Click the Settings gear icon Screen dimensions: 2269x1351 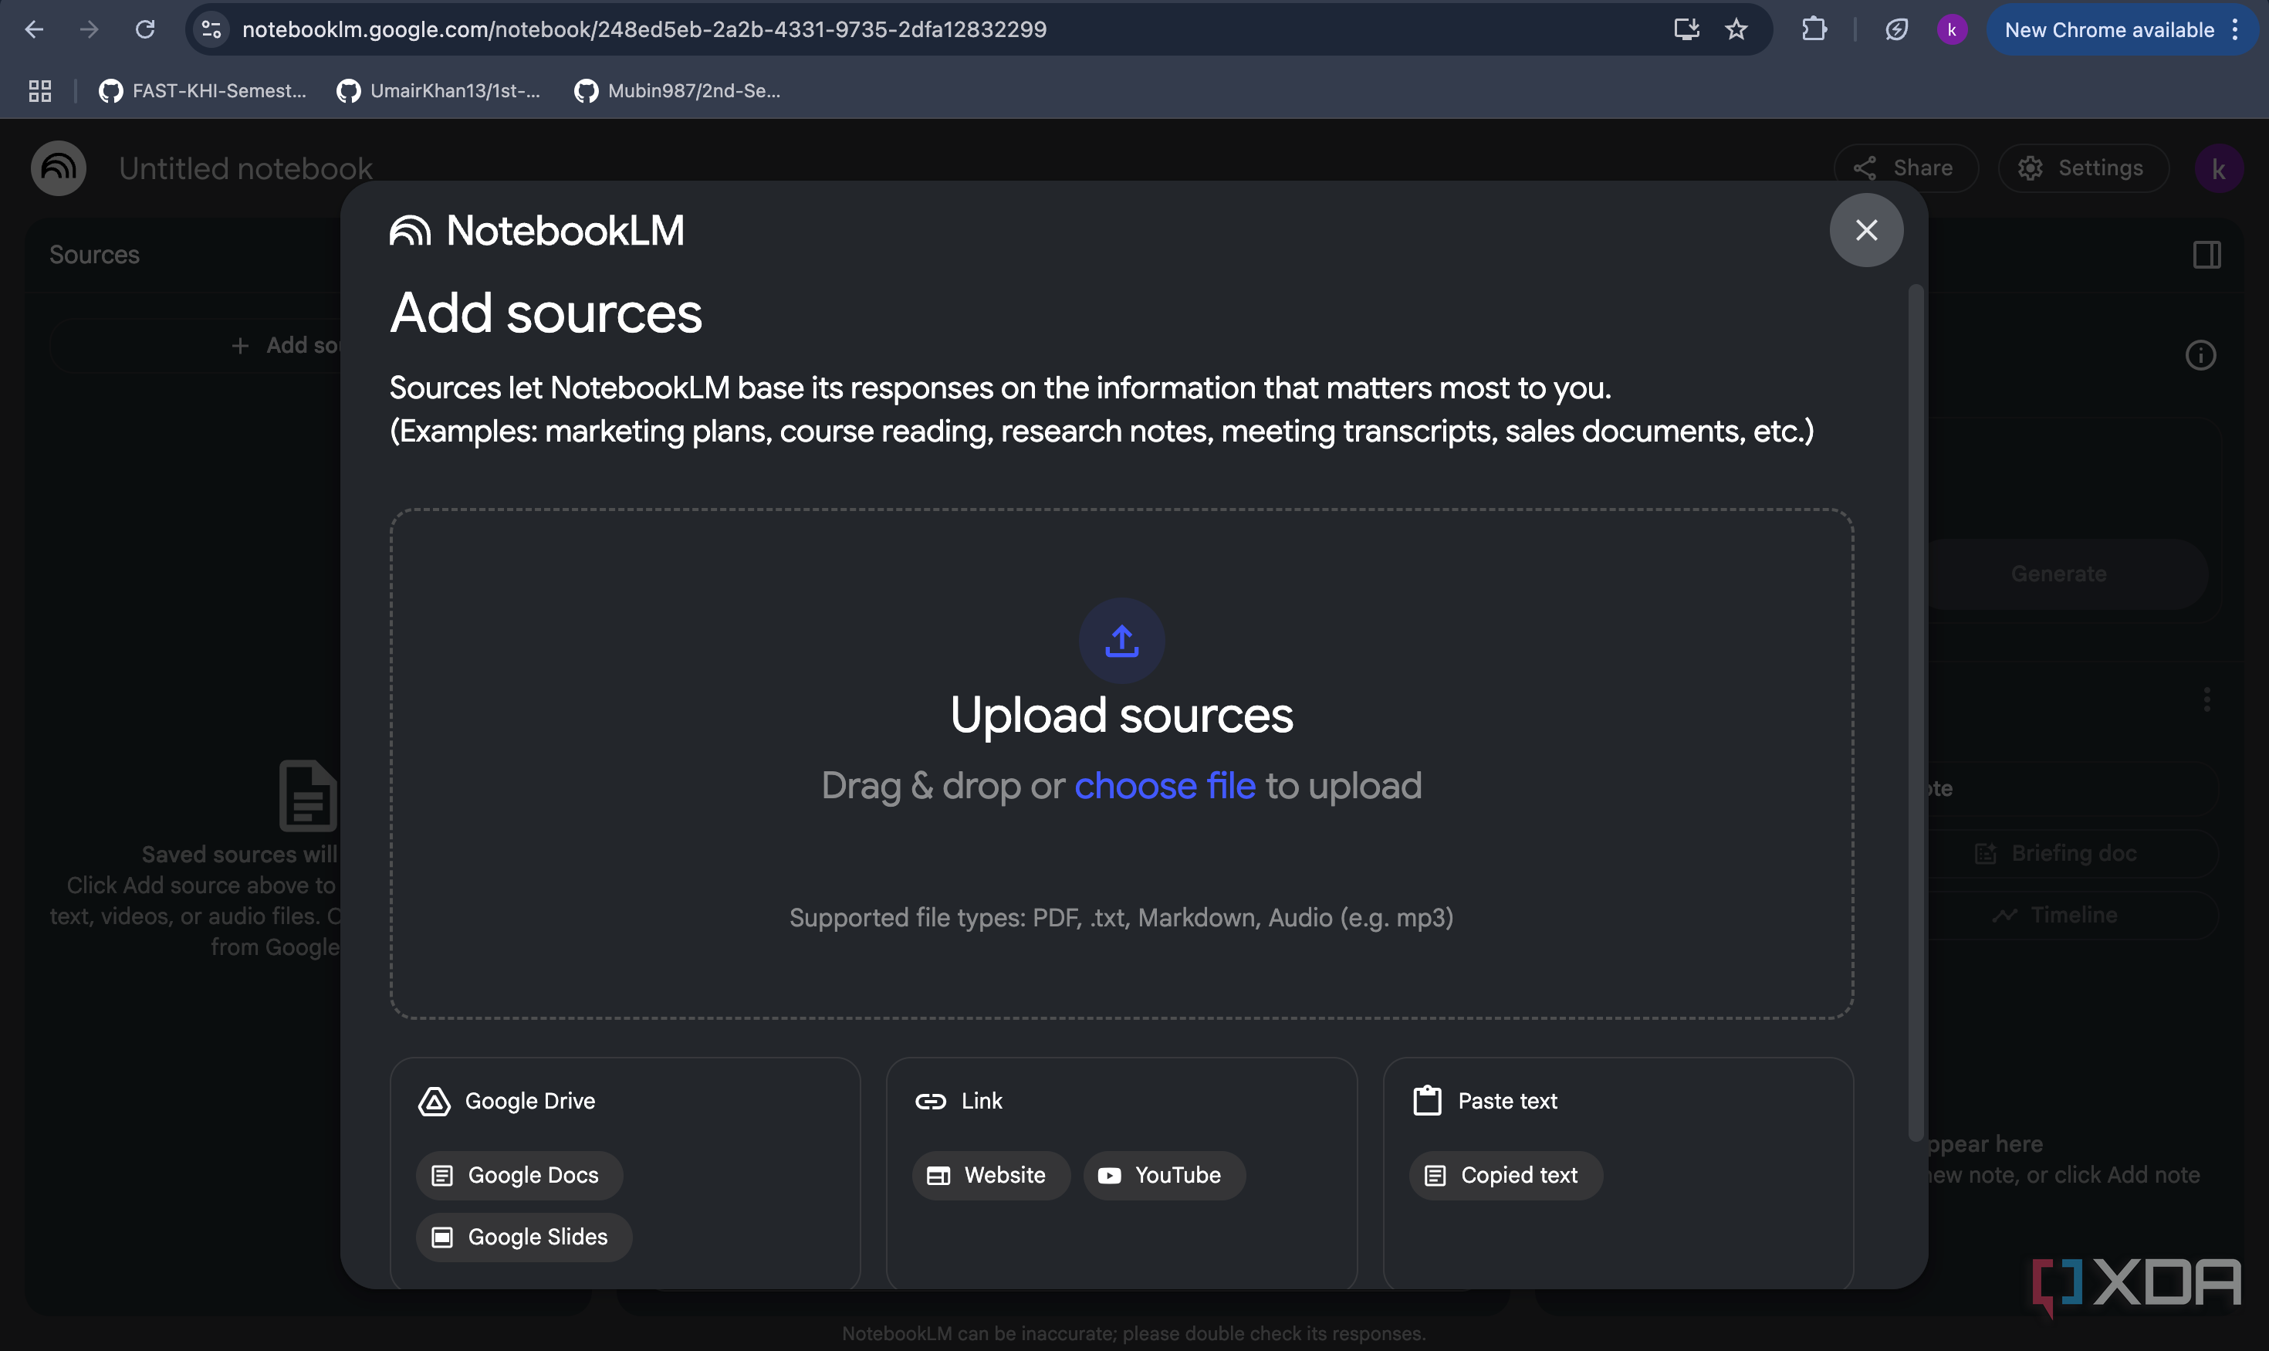pyautogui.click(x=2031, y=168)
